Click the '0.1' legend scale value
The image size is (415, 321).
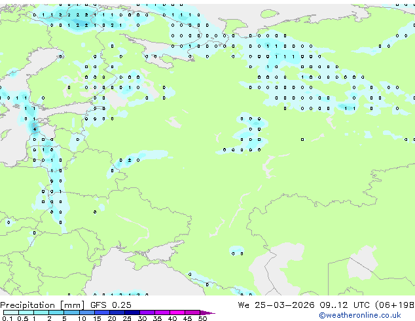[x=7, y=318]
